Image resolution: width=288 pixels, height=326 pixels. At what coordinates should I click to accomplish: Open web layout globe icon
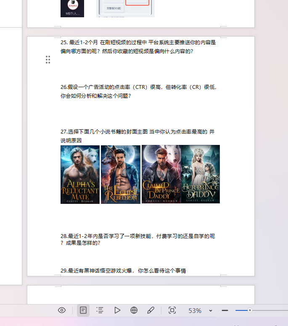point(134,310)
